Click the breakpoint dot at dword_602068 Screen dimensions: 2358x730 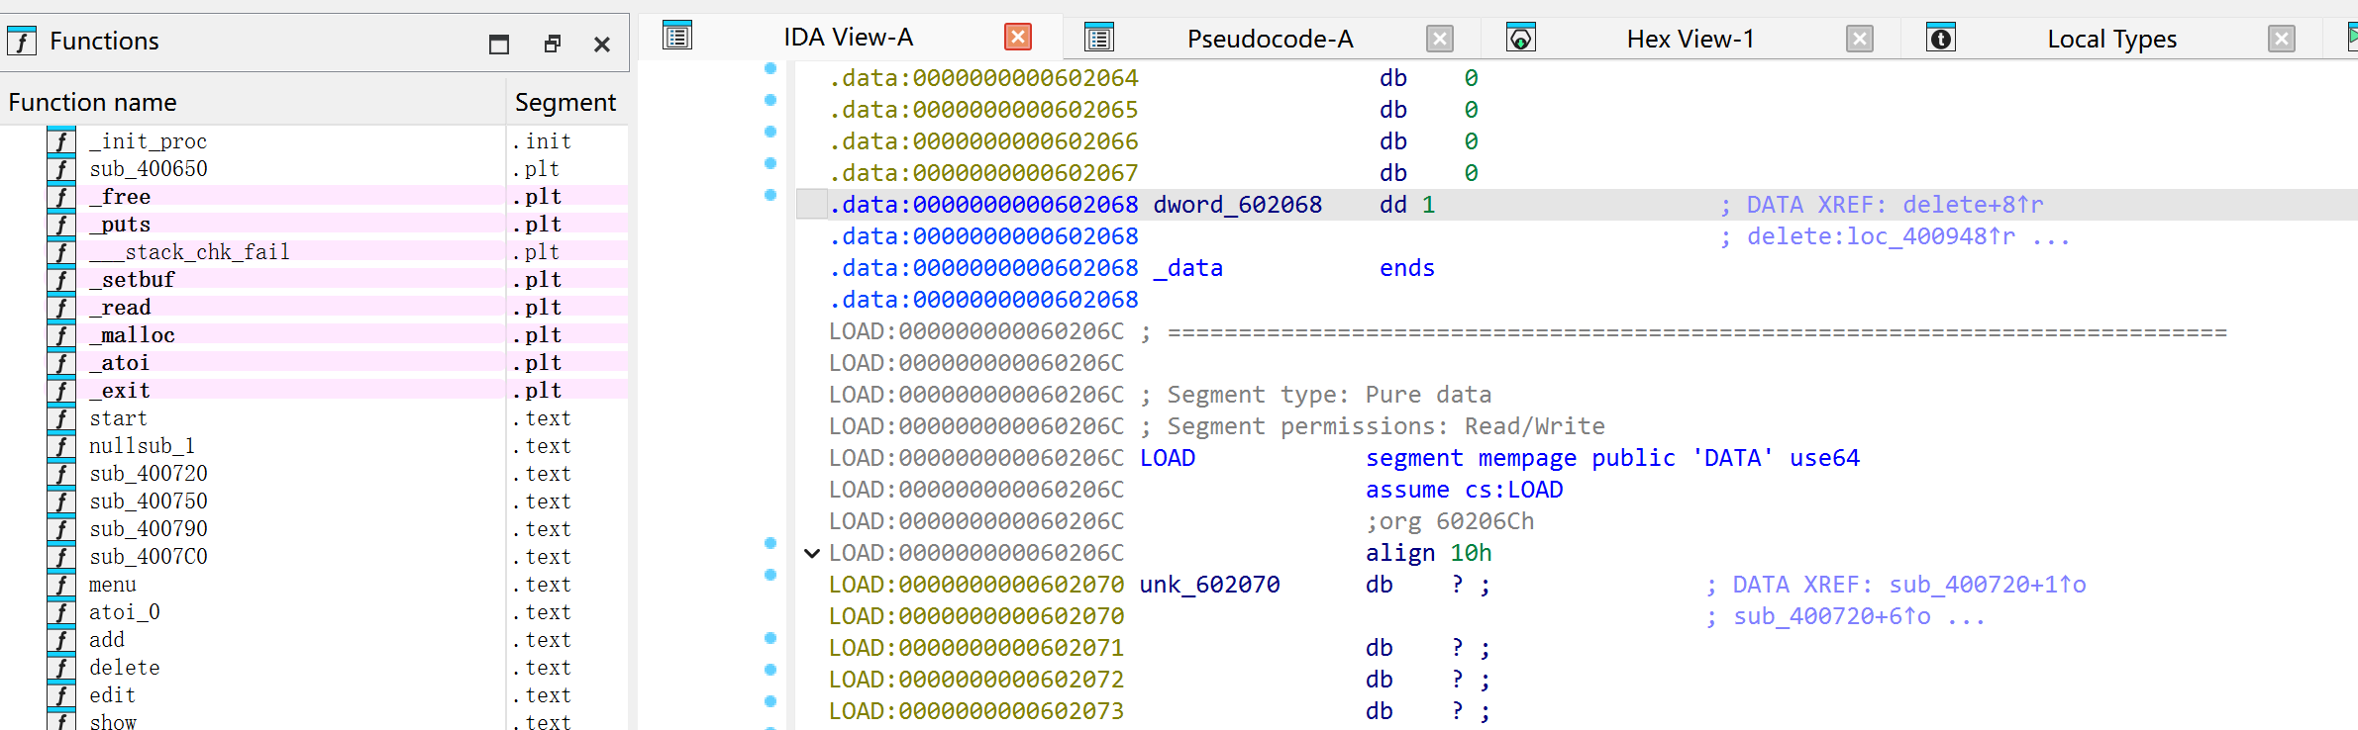pos(770,195)
